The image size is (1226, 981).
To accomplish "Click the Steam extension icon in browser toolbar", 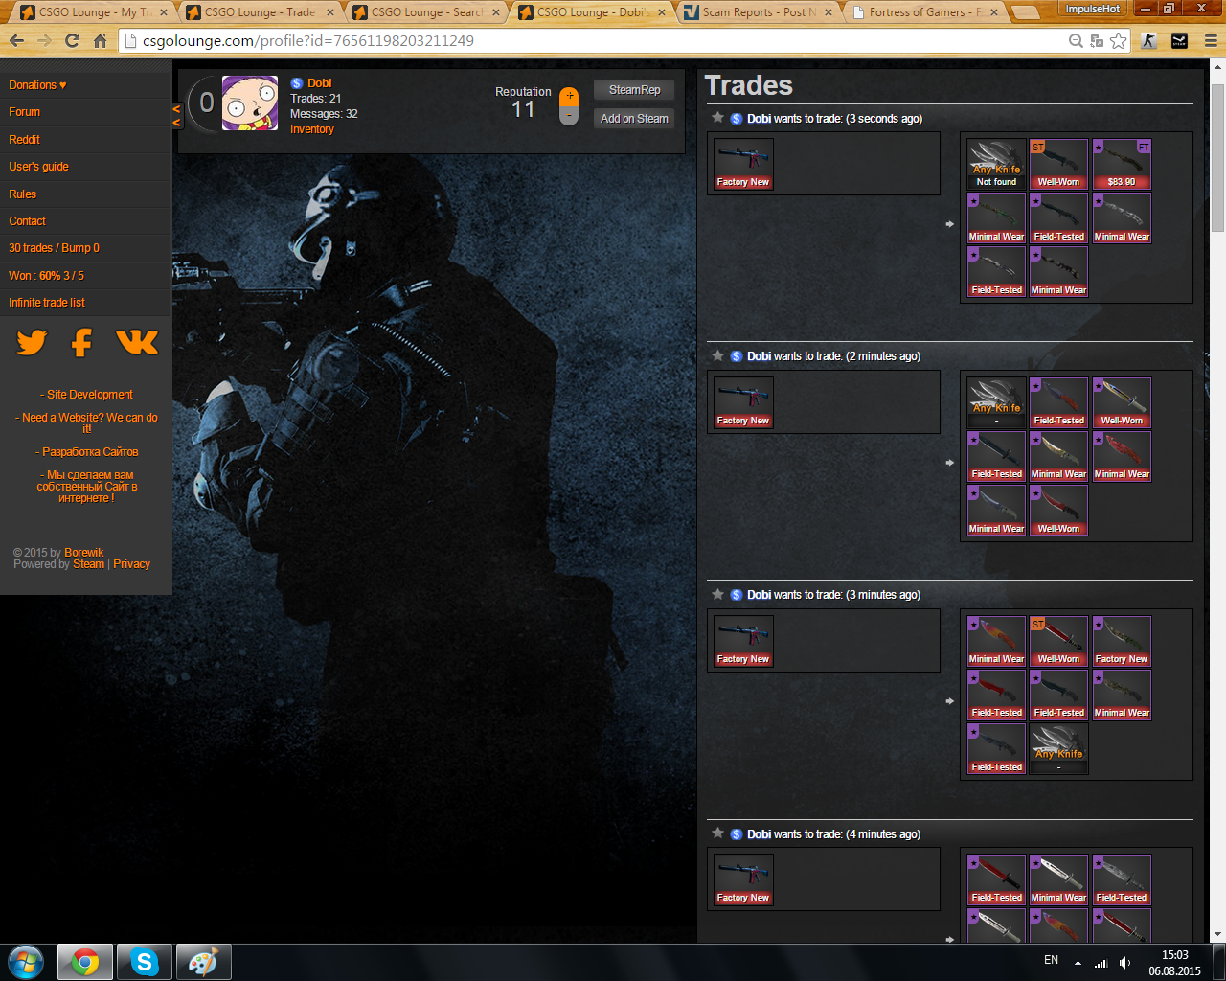I will [x=1179, y=41].
